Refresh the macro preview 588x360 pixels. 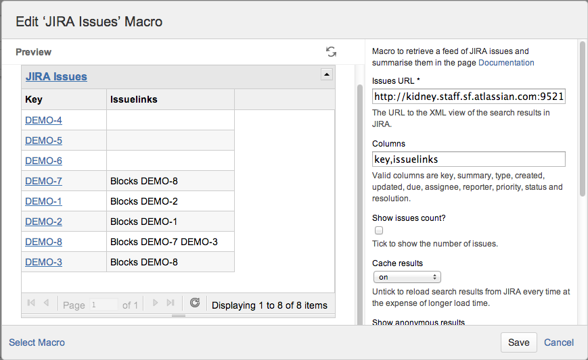point(331,52)
